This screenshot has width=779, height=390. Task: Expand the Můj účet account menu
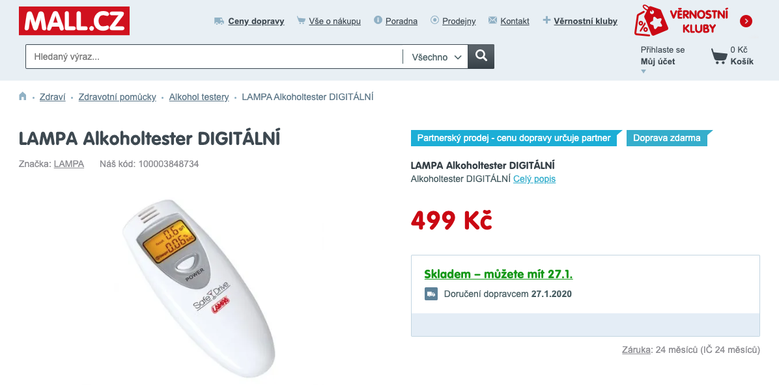[657, 62]
